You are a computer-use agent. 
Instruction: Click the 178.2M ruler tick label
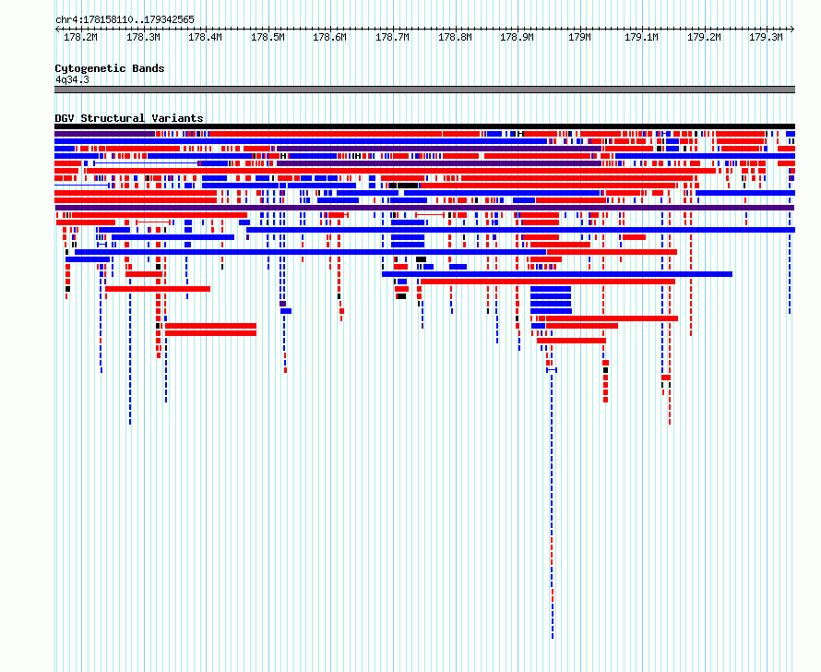(80, 37)
